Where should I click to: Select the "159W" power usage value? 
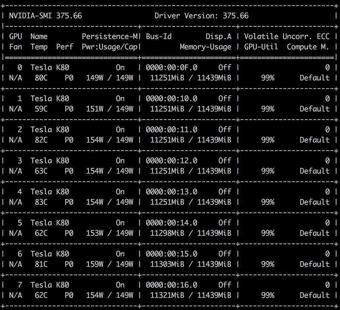pyautogui.click(x=95, y=264)
